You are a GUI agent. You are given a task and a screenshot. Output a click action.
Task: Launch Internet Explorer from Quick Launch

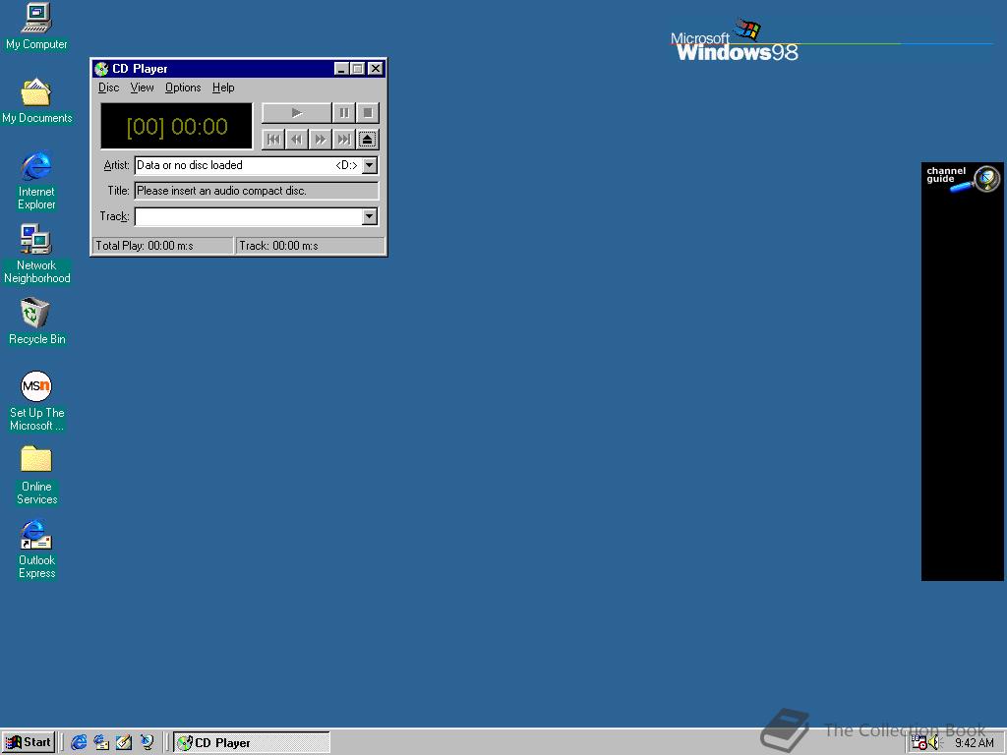point(79,742)
